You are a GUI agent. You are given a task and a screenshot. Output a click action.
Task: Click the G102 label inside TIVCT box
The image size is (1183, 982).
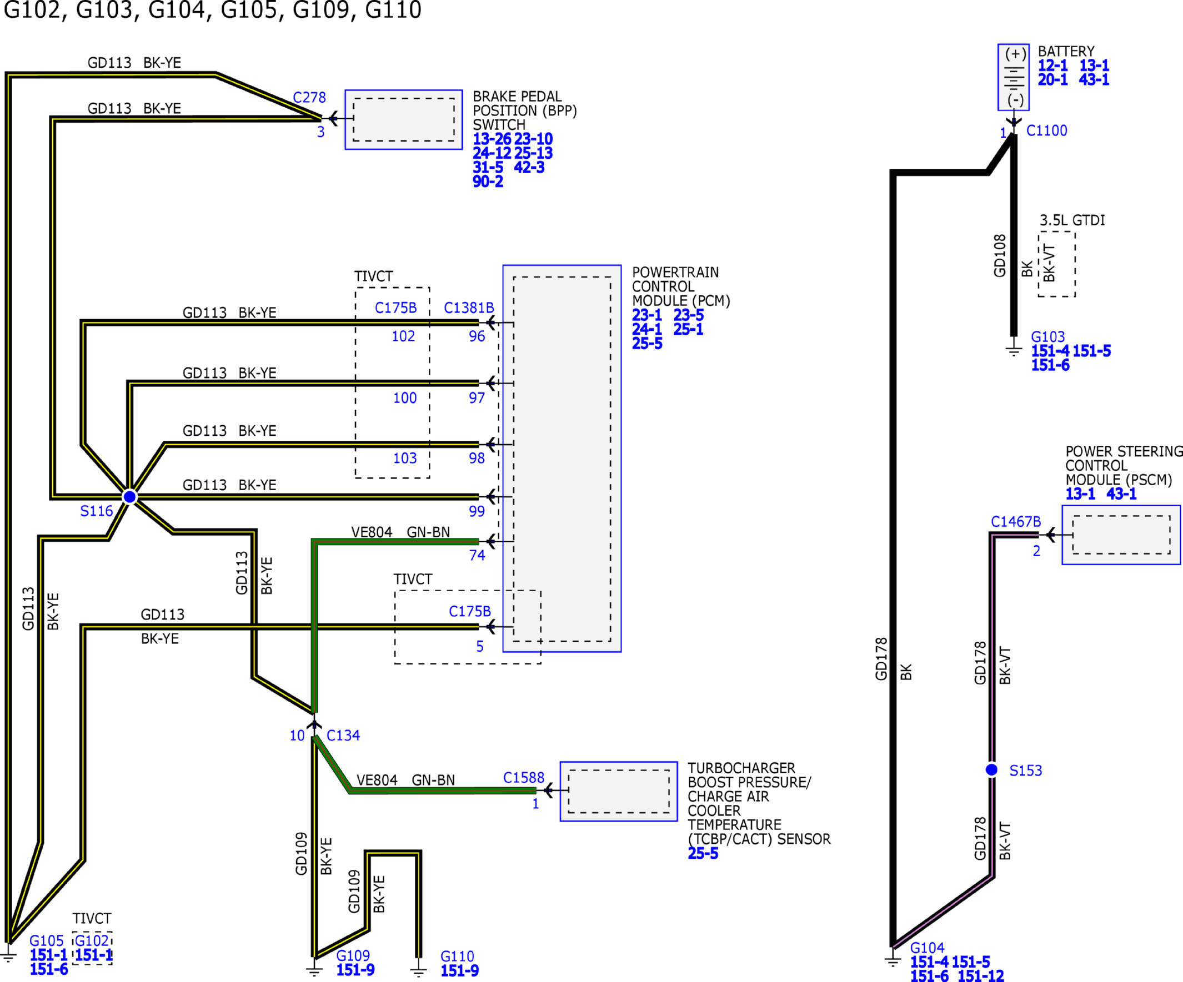pos(91,940)
